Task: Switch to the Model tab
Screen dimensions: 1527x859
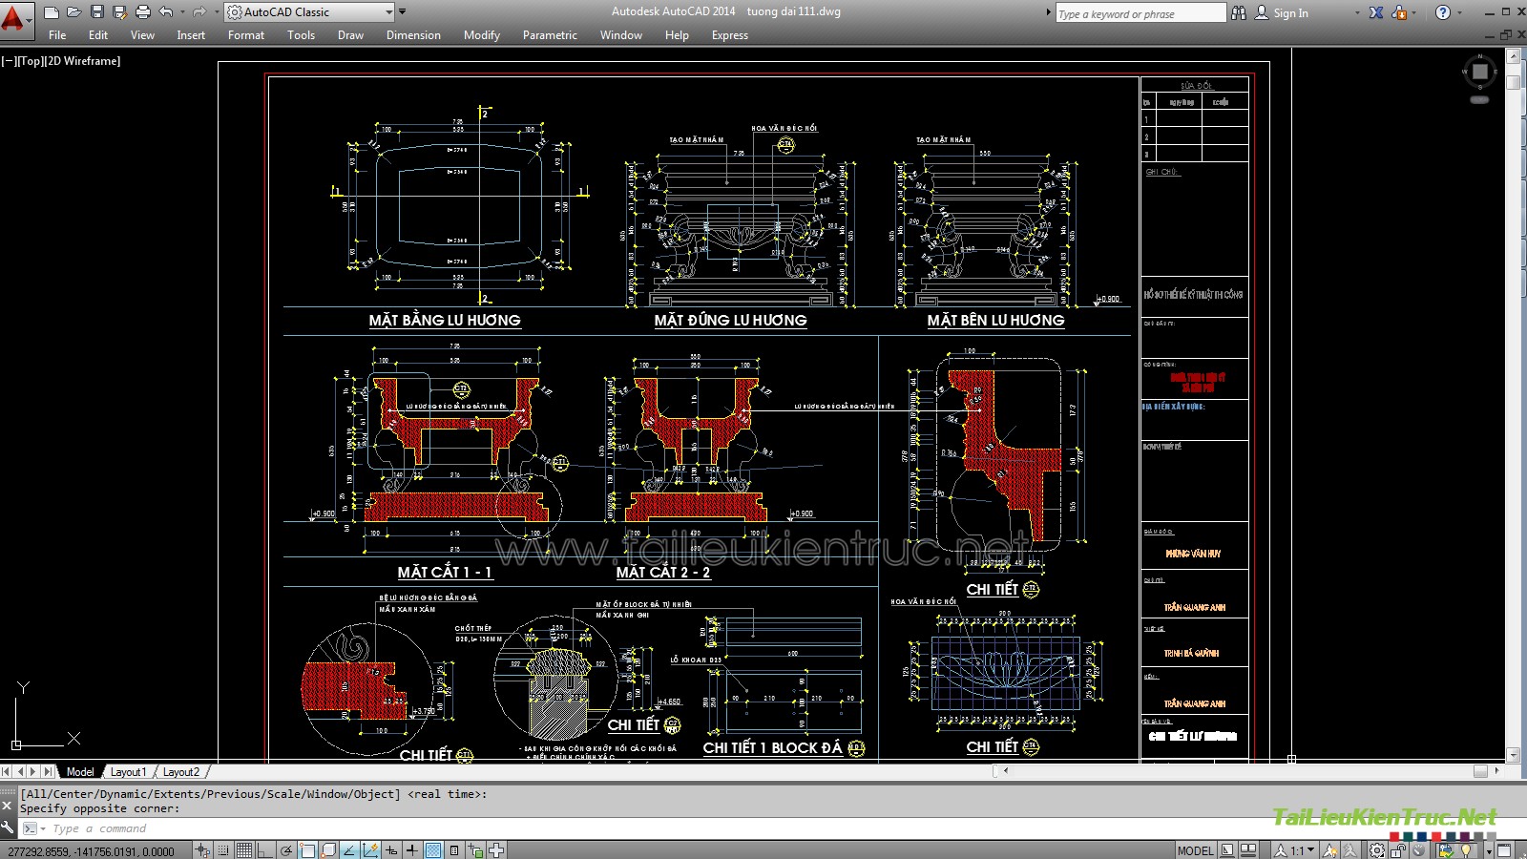Action: 80,771
